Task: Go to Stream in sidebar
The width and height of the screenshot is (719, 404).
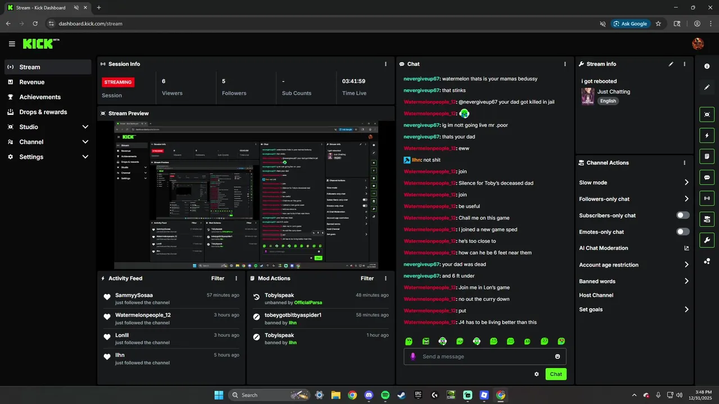Action: coord(48,67)
